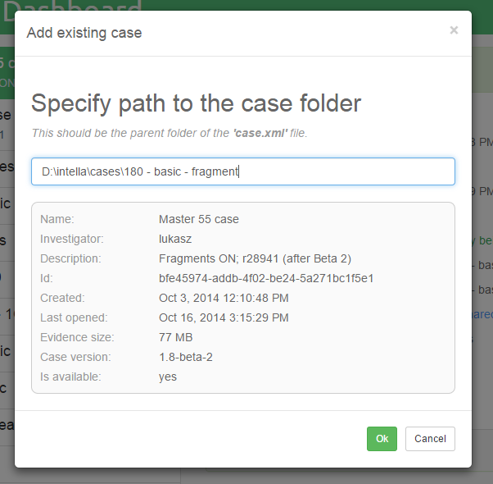Click the 'Is available:' label
The image size is (493, 484).
[x=71, y=377]
